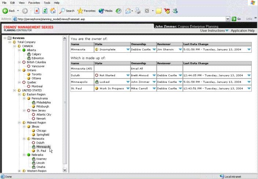
Task: Click the Go button next to address
Action: 236,19
